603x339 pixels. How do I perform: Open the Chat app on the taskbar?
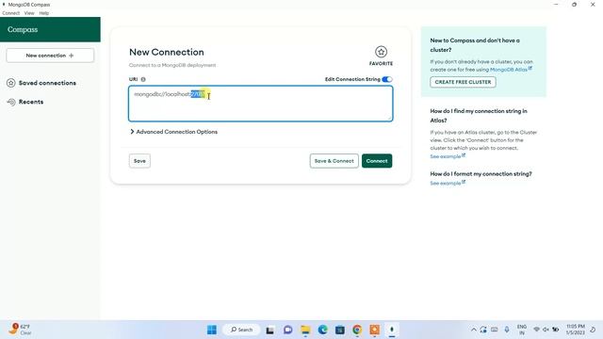287,330
